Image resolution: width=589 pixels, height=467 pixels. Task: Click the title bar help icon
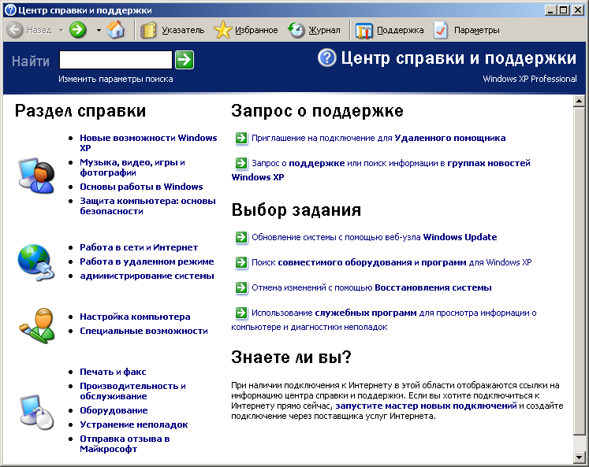tap(10, 10)
